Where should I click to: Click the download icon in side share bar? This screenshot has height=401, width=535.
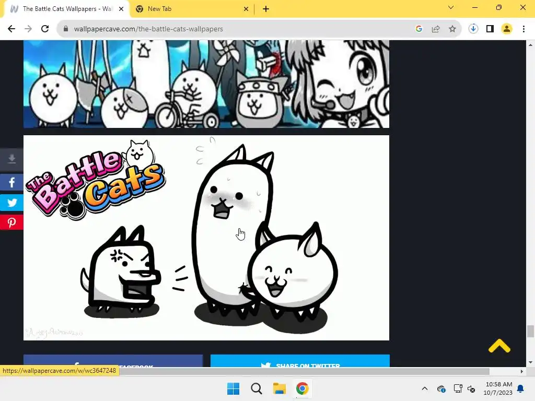pos(11,159)
